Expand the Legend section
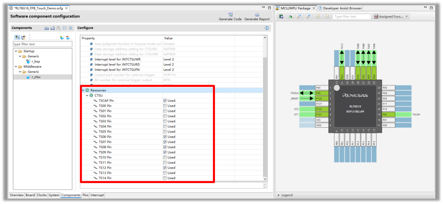Viewport: 443px width, 204px height. (x=279, y=195)
